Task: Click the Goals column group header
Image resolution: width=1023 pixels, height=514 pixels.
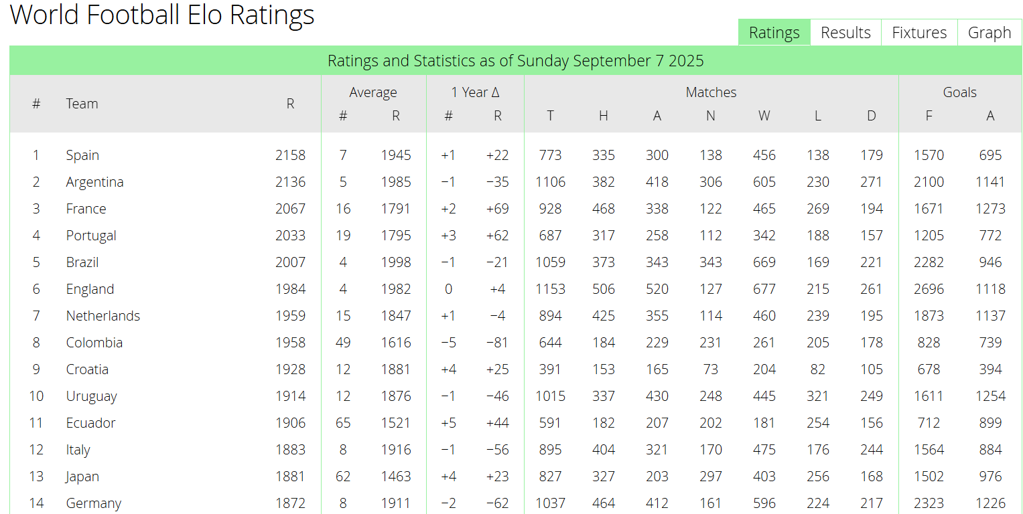Action: (x=959, y=92)
